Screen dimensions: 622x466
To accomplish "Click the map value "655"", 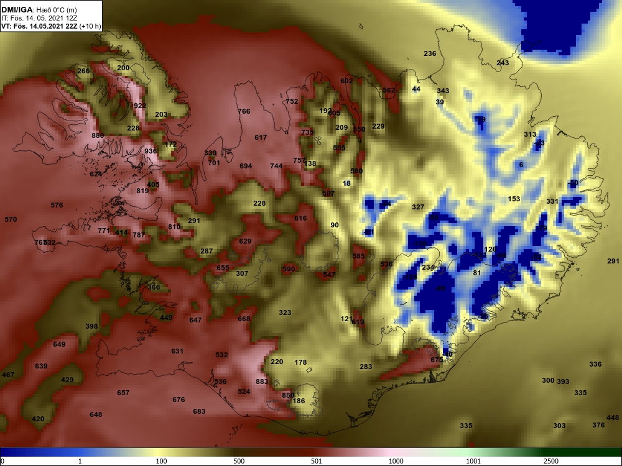I will 223,268.
